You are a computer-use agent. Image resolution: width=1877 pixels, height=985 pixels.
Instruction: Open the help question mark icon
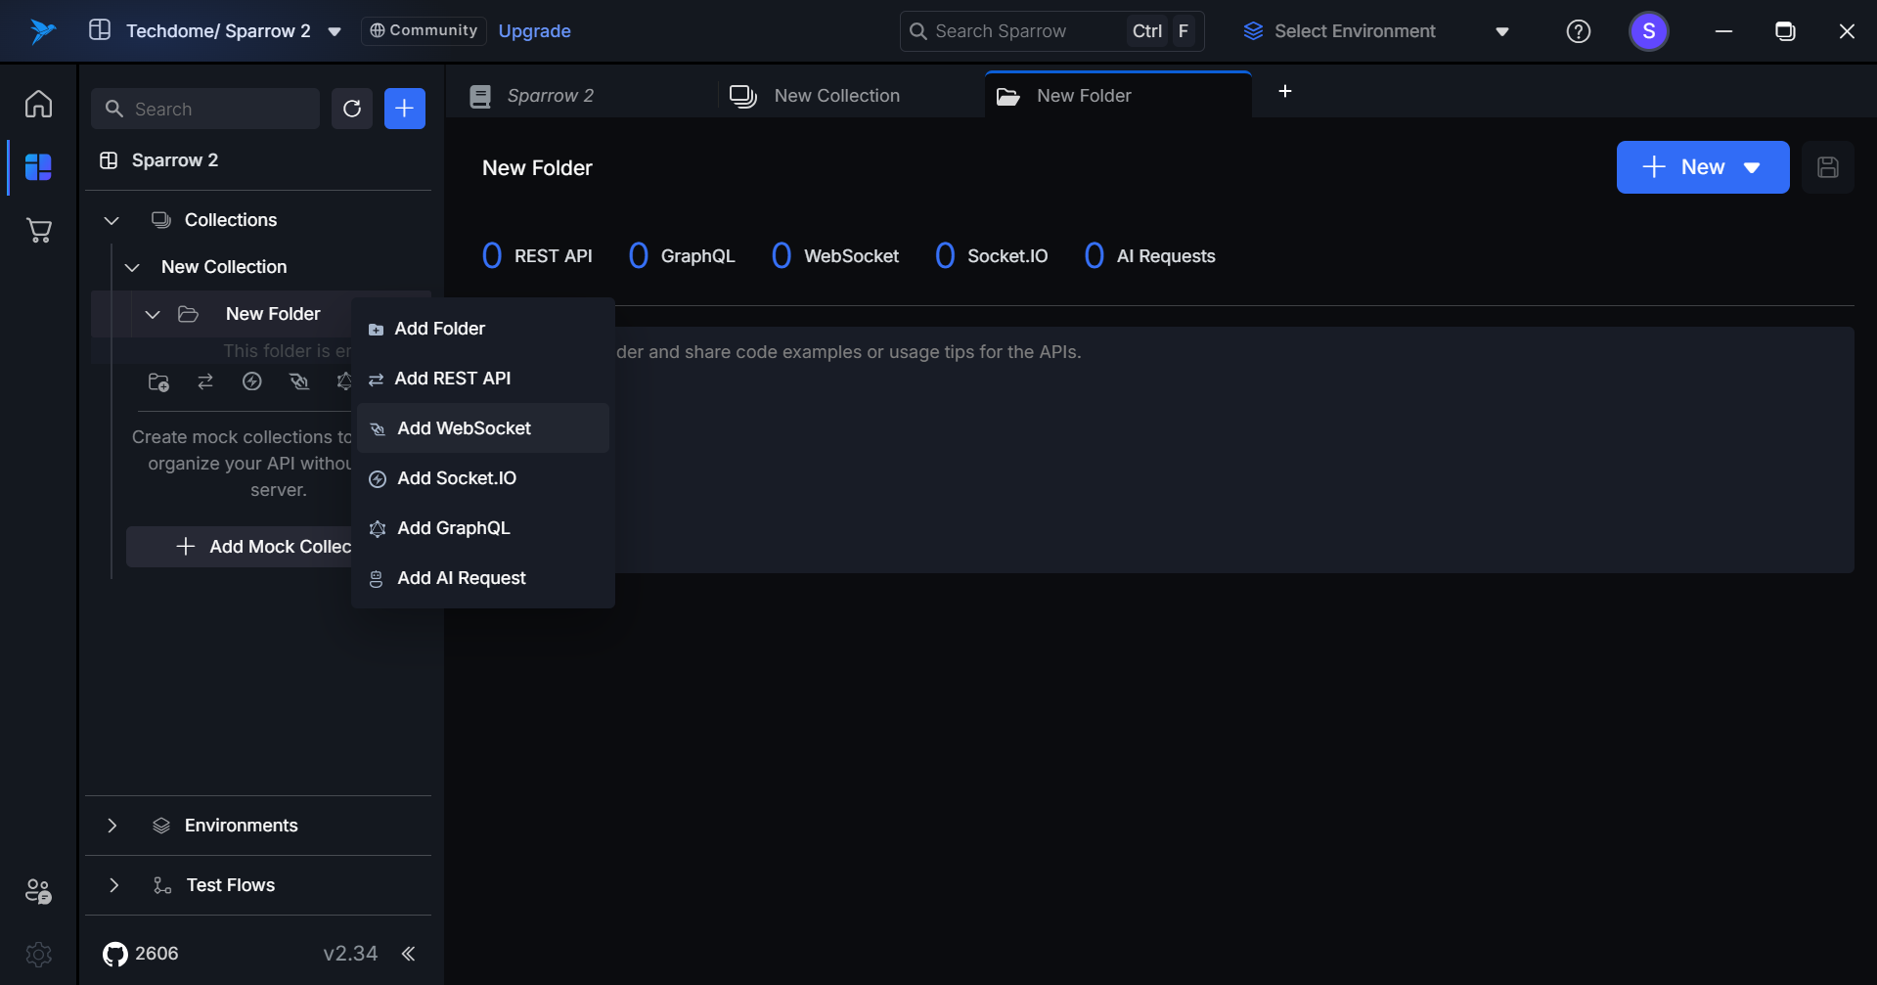tap(1578, 31)
